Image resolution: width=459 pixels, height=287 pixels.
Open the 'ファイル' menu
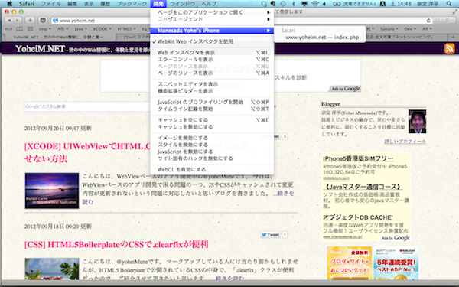50,4
